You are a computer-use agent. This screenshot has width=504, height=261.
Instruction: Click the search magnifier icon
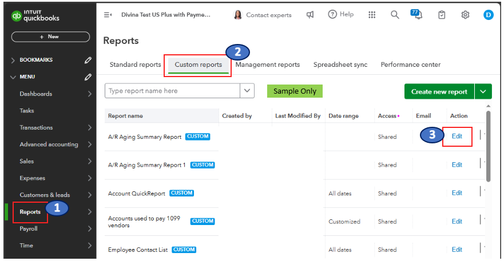pos(395,15)
